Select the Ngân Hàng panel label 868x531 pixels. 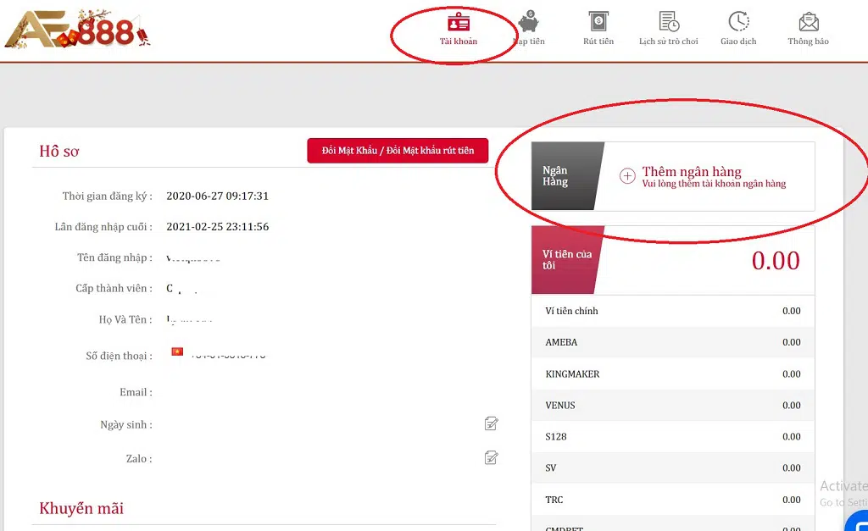pos(557,176)
